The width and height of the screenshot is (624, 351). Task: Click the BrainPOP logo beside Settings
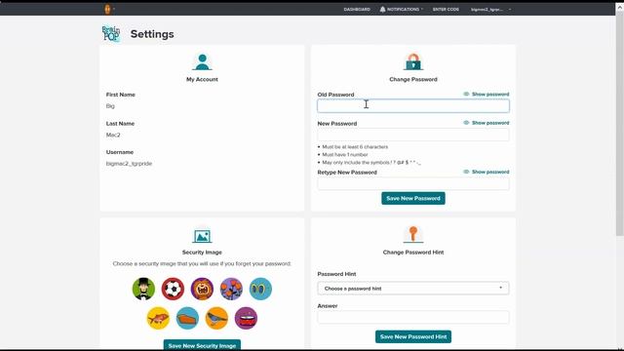[x=111, y=34]
